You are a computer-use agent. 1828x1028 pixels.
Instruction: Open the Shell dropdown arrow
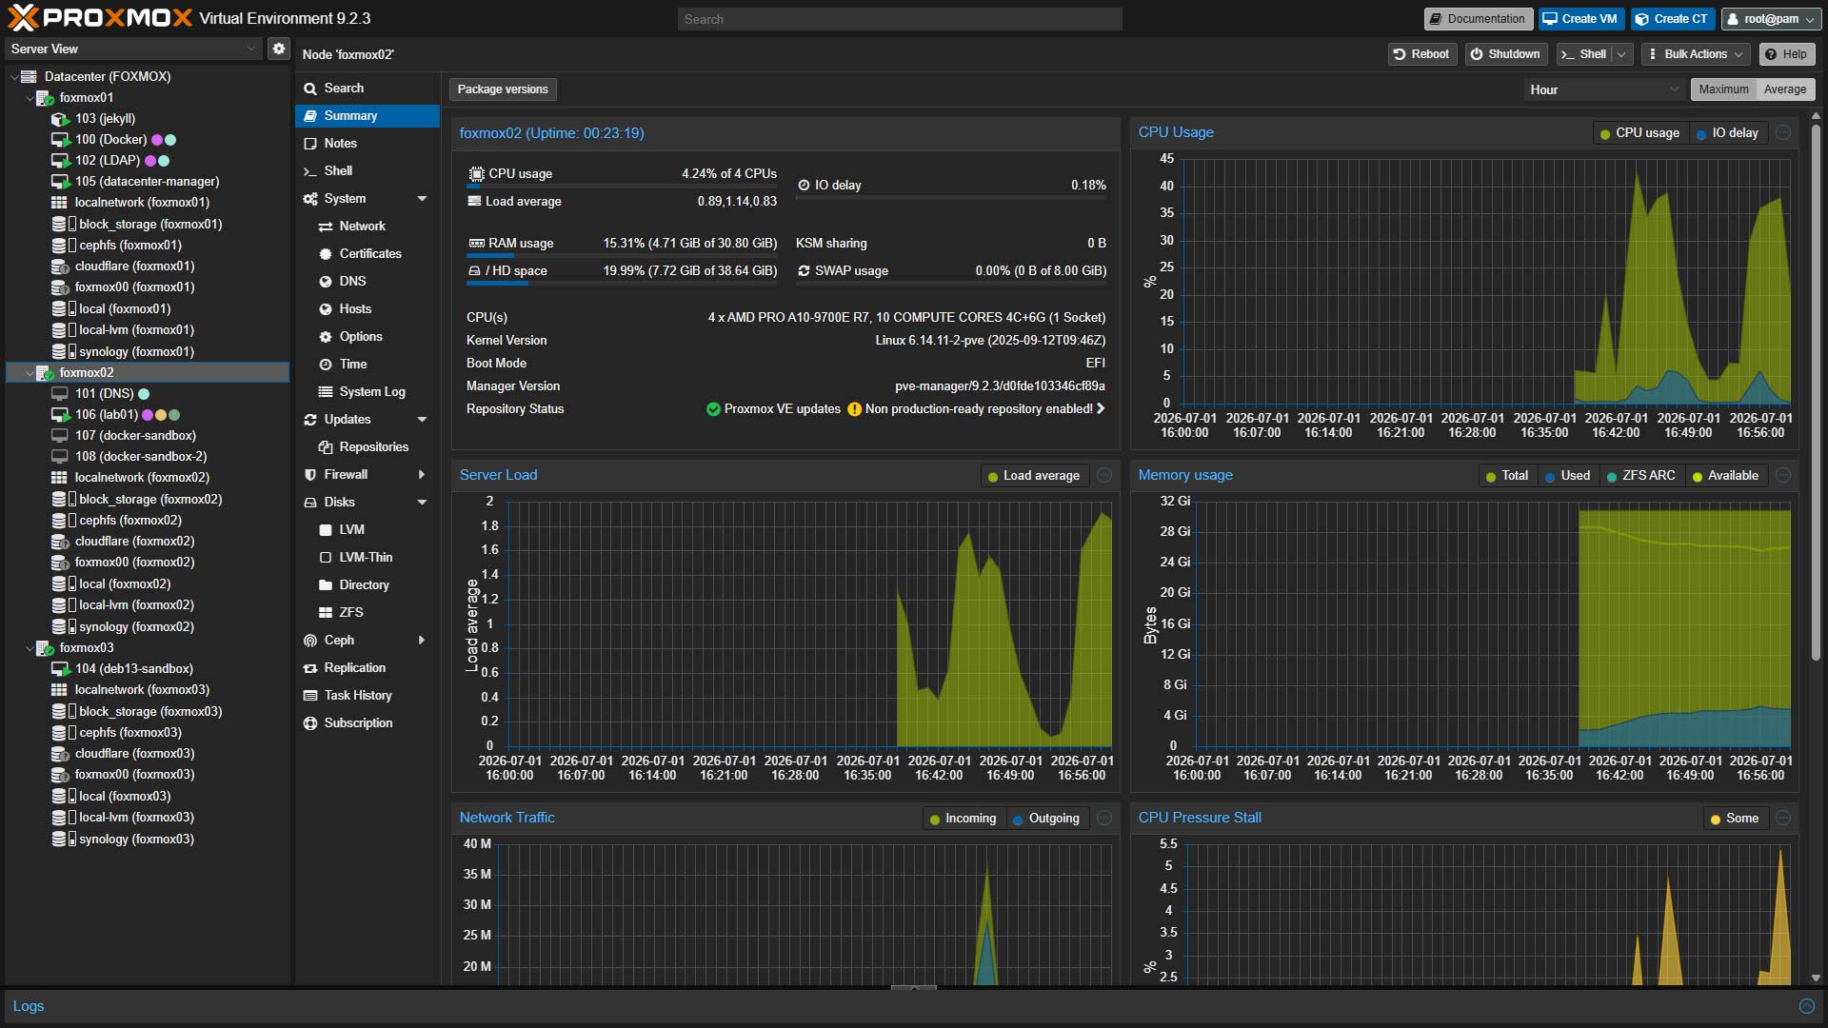1621,54
